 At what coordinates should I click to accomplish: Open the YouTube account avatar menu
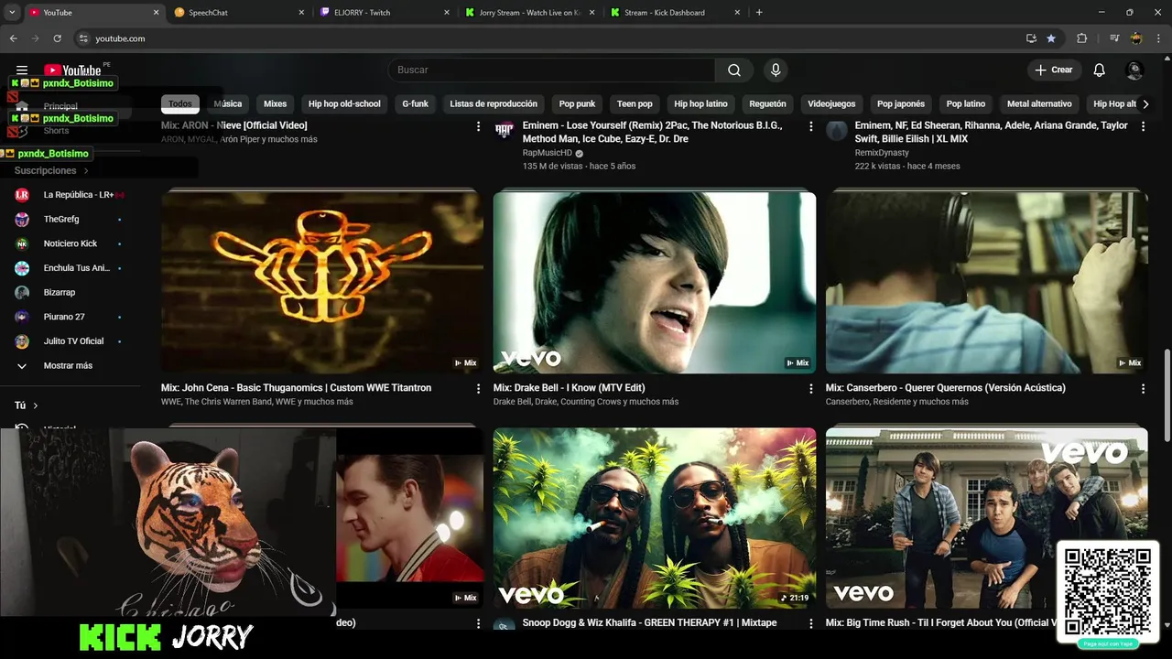point(1134,70)
